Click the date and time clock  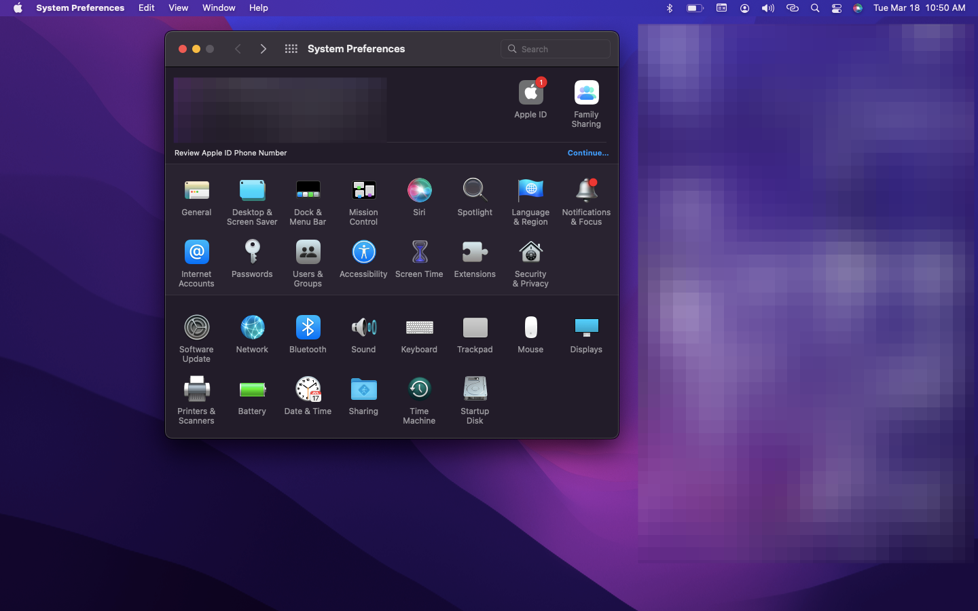coord(920,8)
